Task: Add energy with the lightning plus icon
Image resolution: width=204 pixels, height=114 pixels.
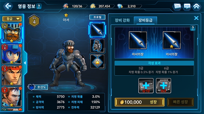Action: (66, 6)
